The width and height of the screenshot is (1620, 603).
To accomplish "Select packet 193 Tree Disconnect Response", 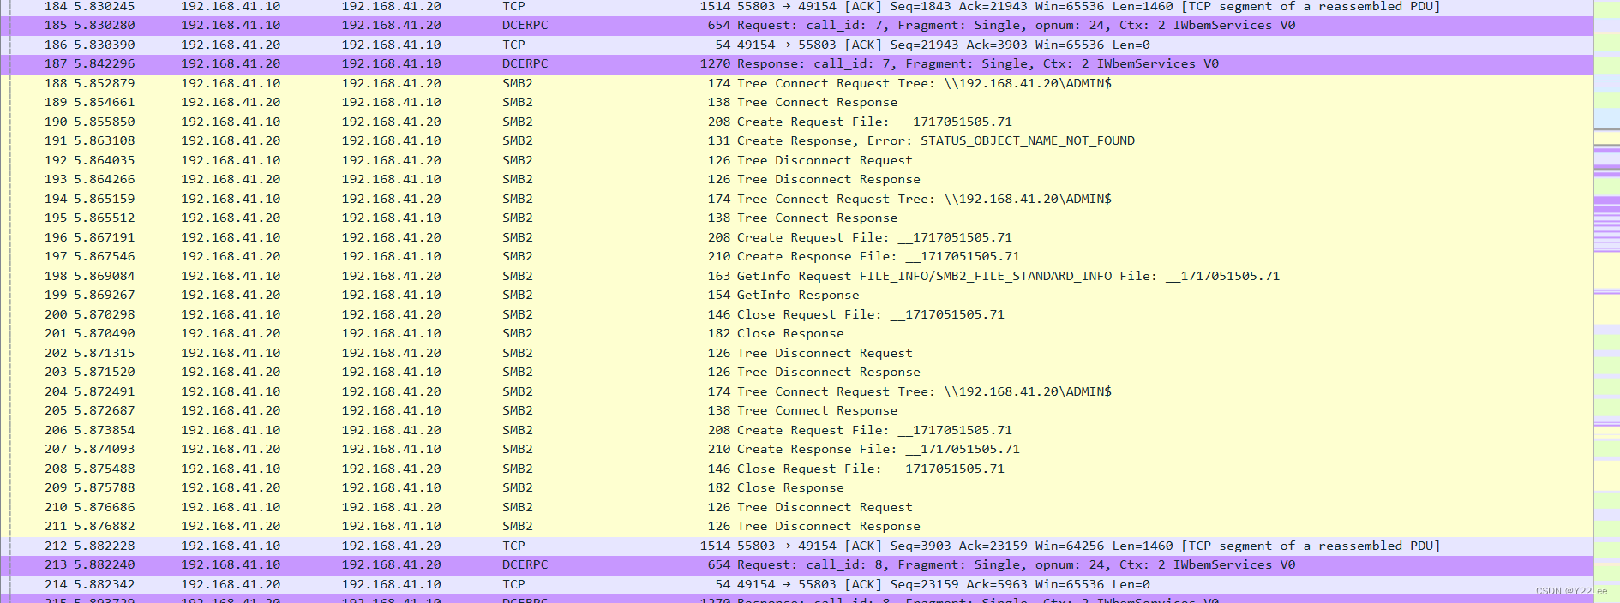I will click(797, 180).
